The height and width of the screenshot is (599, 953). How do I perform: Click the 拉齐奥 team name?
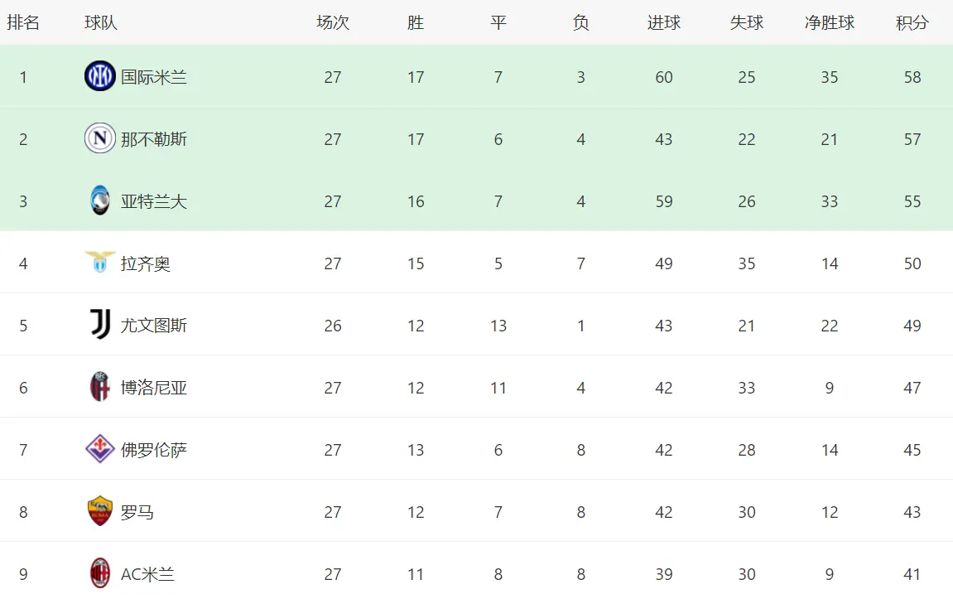(146, 263)
